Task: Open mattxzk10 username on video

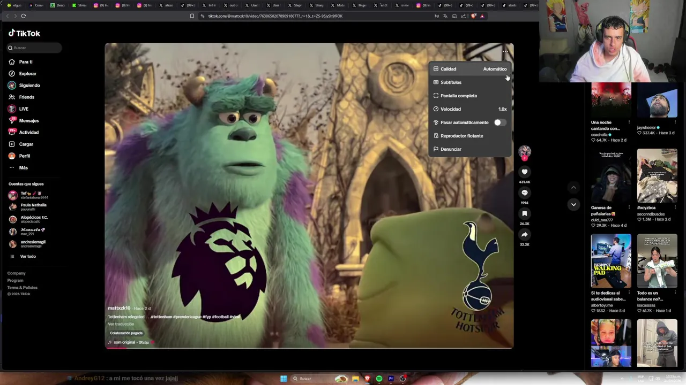Action: click(x=119, y=309)
